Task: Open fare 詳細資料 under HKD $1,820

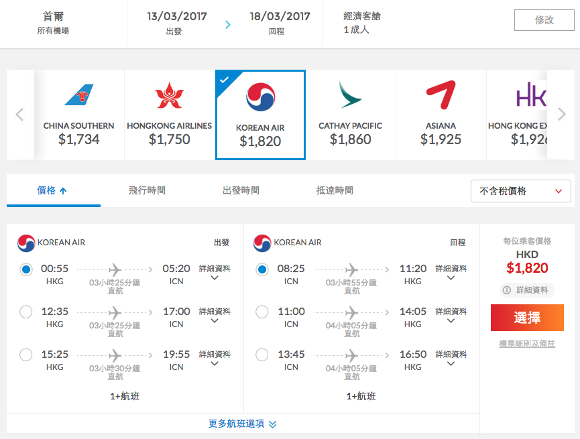Action: (x=527, y=290)
